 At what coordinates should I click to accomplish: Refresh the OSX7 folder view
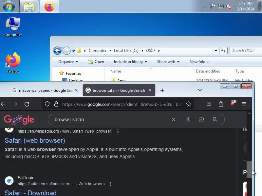click(223, 51)
